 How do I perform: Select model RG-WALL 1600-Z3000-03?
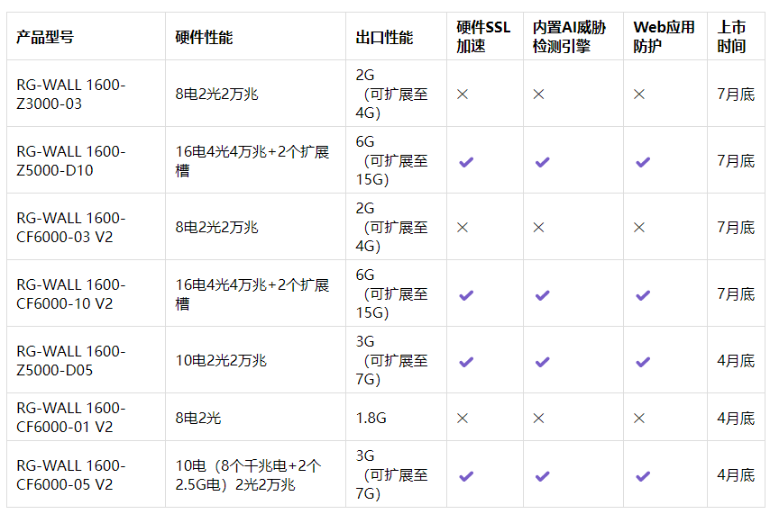[x=70, y=95]
